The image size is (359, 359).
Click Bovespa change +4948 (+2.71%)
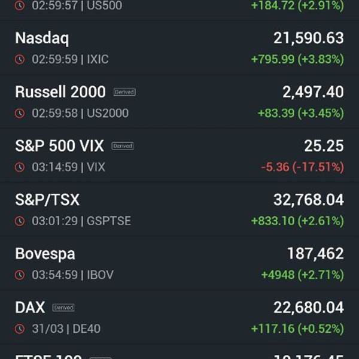tap(302, 275)
